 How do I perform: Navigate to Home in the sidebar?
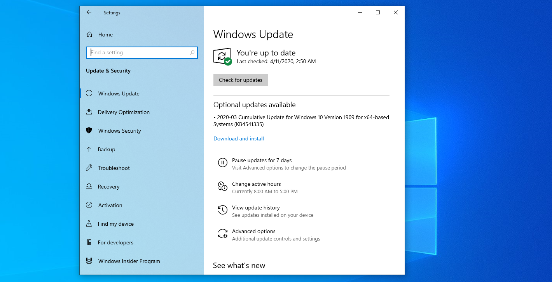click(x=100, y=34)
